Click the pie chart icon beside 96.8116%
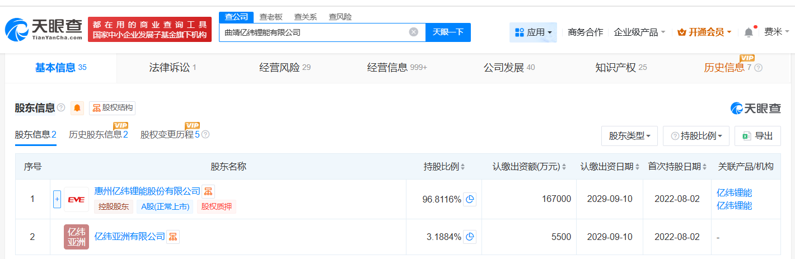 click(470, 199)
